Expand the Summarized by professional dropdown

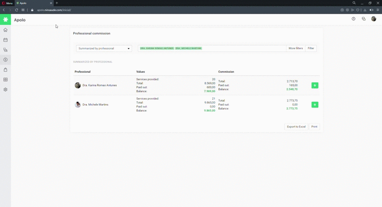coord(104,48)
